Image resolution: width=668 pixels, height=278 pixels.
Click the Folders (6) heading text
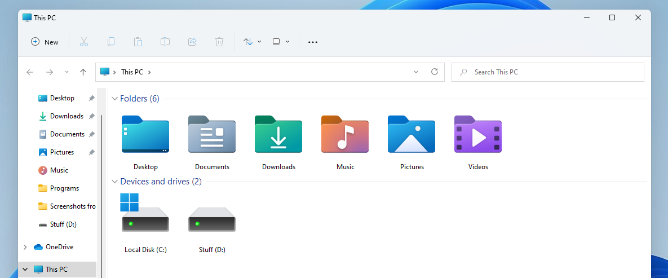(x=140, y=99)
